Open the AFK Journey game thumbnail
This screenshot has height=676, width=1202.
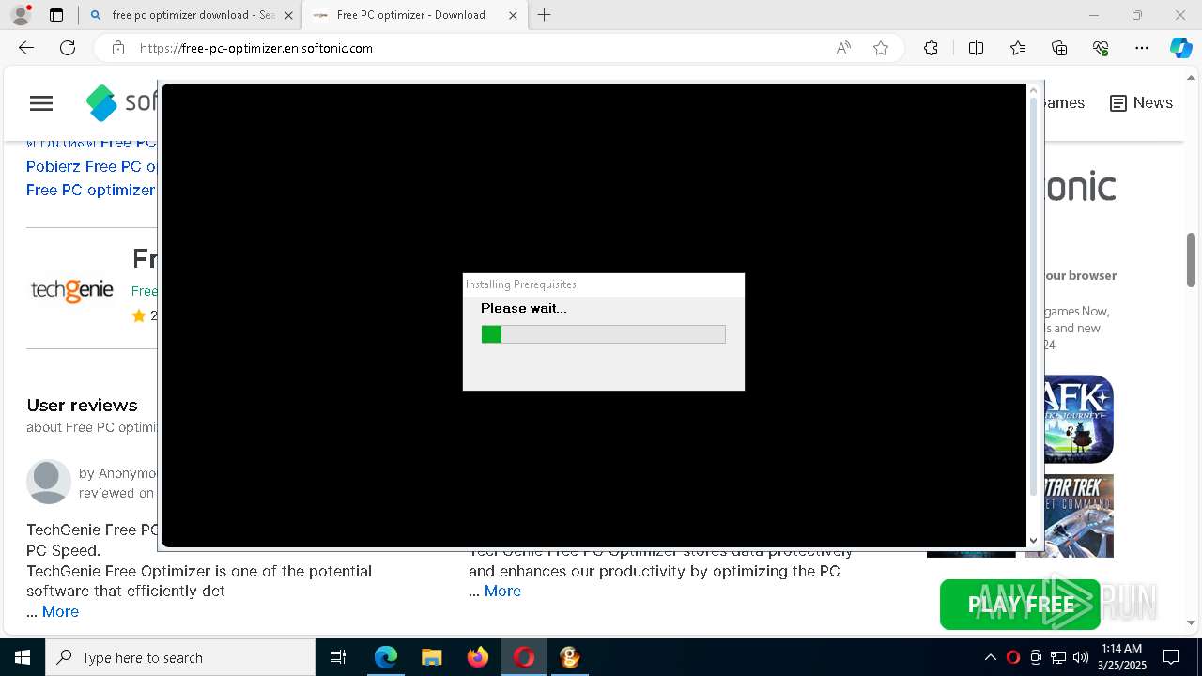1078,419
